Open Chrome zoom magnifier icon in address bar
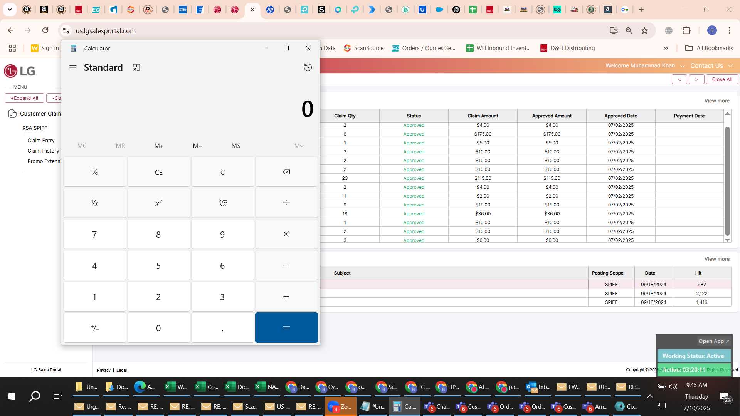740x416 pixels. pos(629,30)
